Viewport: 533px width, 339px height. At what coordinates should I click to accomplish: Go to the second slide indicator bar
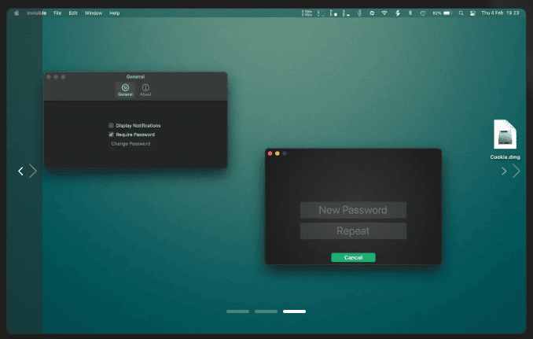[x=266, y=311]
